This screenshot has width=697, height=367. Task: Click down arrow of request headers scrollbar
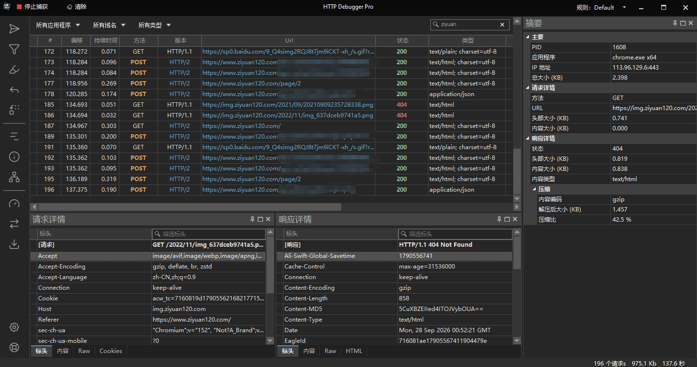click(x=270, y=340)
